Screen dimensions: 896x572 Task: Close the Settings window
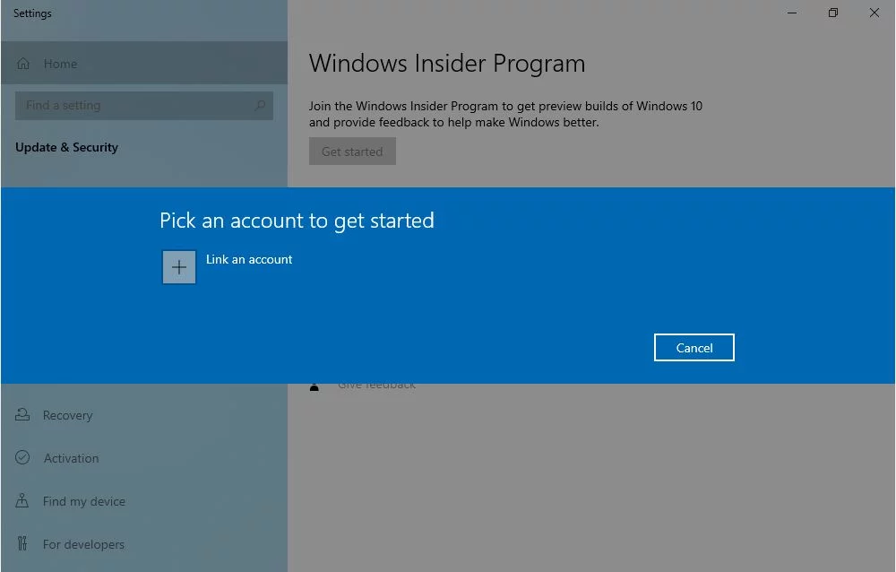(x=874, y=13)
